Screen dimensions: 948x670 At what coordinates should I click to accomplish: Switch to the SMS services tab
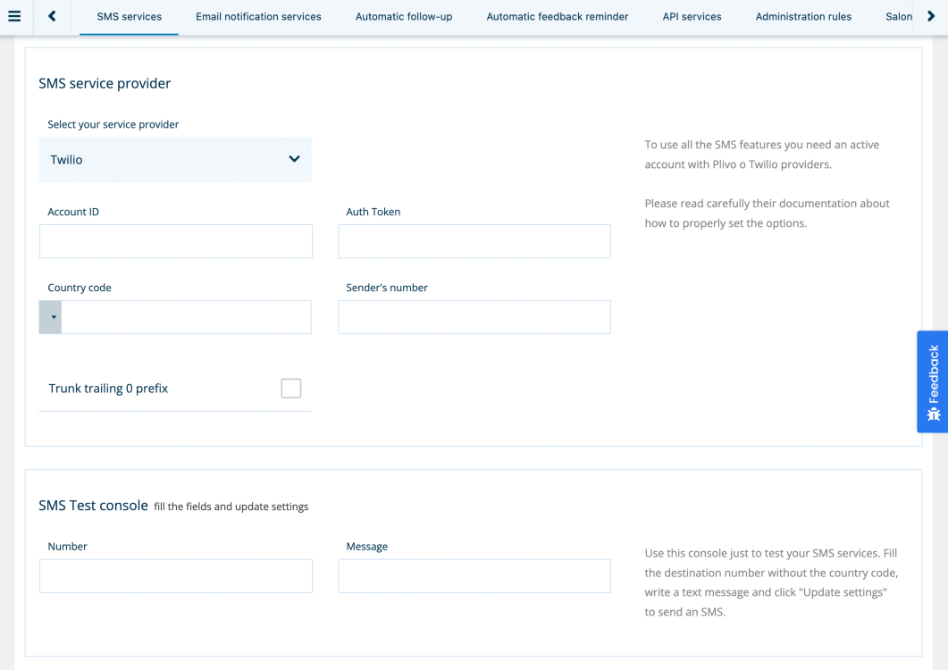click(128, 17)
